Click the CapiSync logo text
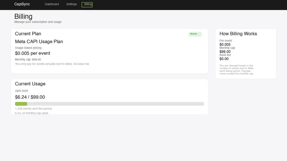The height and width of the screenshot is (161, 287). pyautogui.click(x=22, y=4)
